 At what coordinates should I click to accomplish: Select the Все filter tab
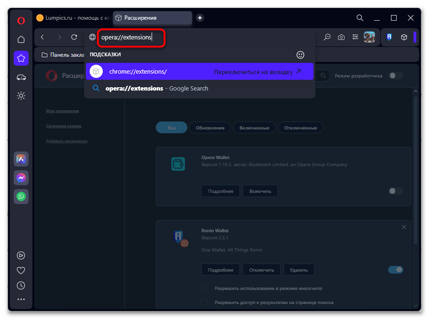(171, 128)
